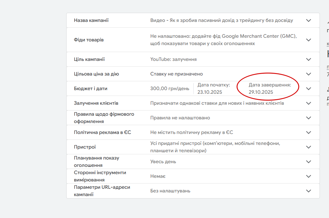Image resolution: width=329 pixels, height=218 pixels.
Task: Open Залучення клієнтів dropdown arrow
Action: 309,103
